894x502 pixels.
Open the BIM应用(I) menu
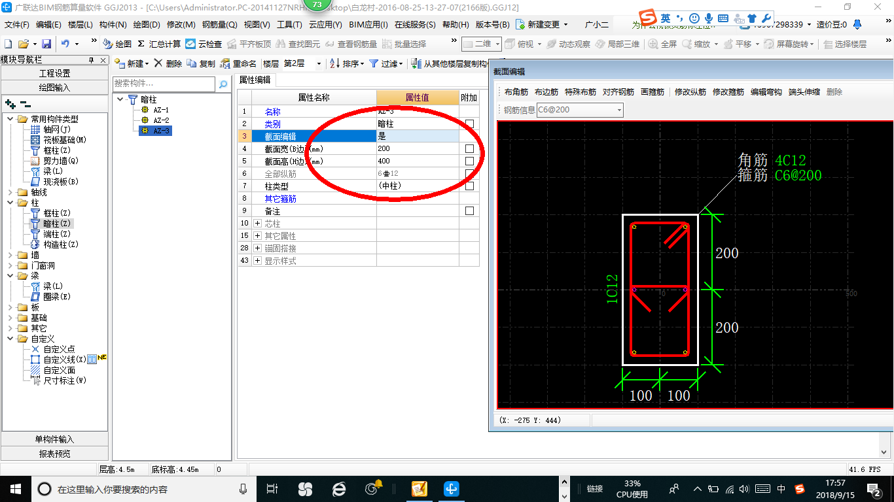pyautogui.click(x=368, y=25)
